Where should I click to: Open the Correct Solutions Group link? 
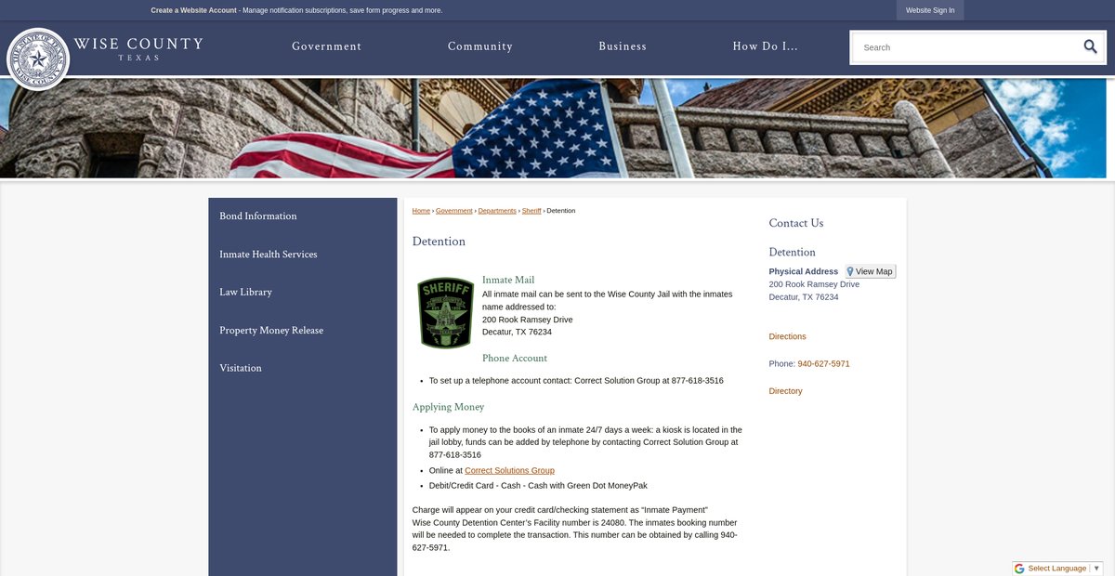click(x=509, y=471)
